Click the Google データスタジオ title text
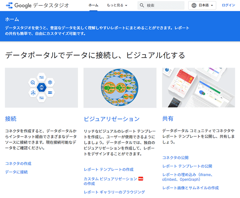 click(42, 5)
